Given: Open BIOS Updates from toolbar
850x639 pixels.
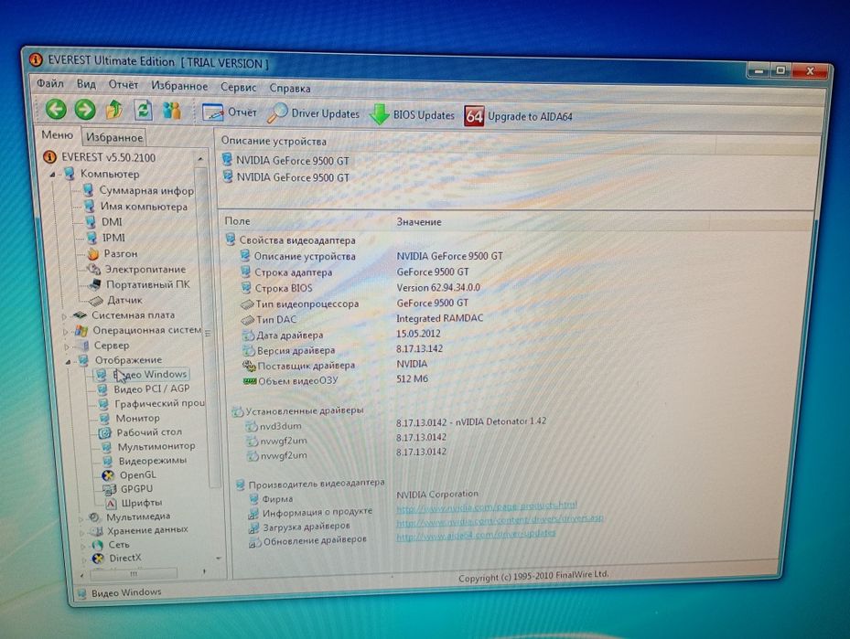Looking at the screenshot, I should (412, 115).
